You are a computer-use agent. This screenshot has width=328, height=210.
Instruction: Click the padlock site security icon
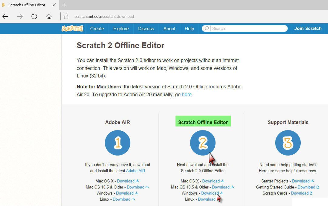(x=66, y=16)
